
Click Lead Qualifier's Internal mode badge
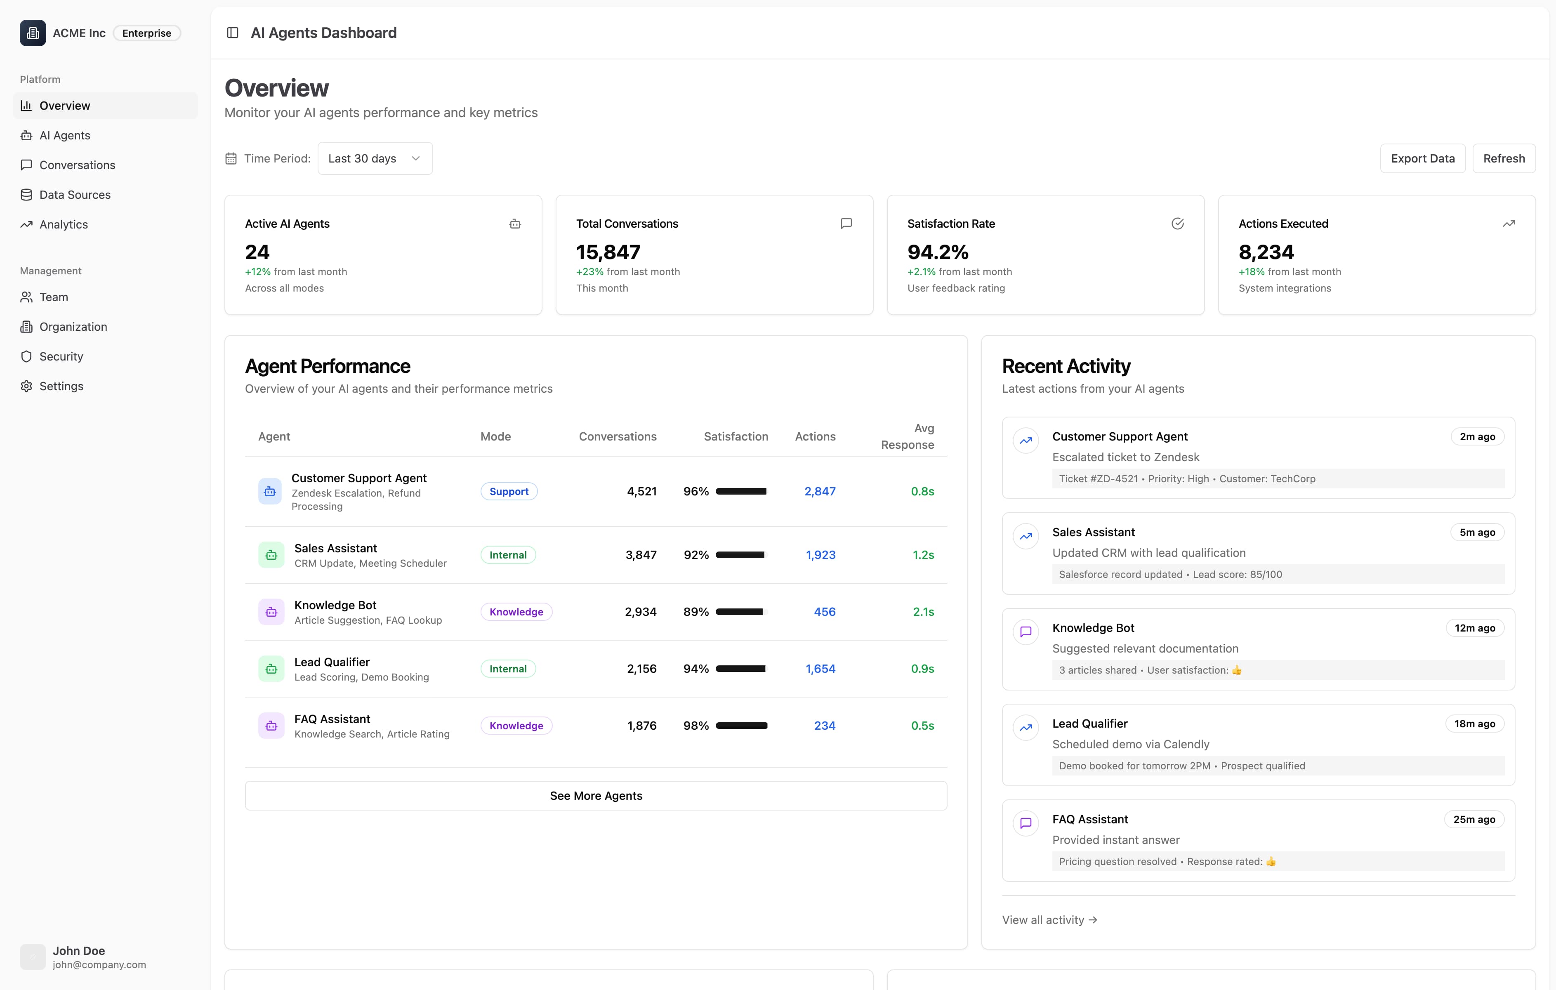[x=508, y=669]
